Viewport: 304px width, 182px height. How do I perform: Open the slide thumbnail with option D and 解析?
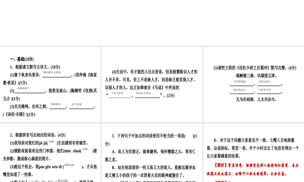(x=254, y=153)
